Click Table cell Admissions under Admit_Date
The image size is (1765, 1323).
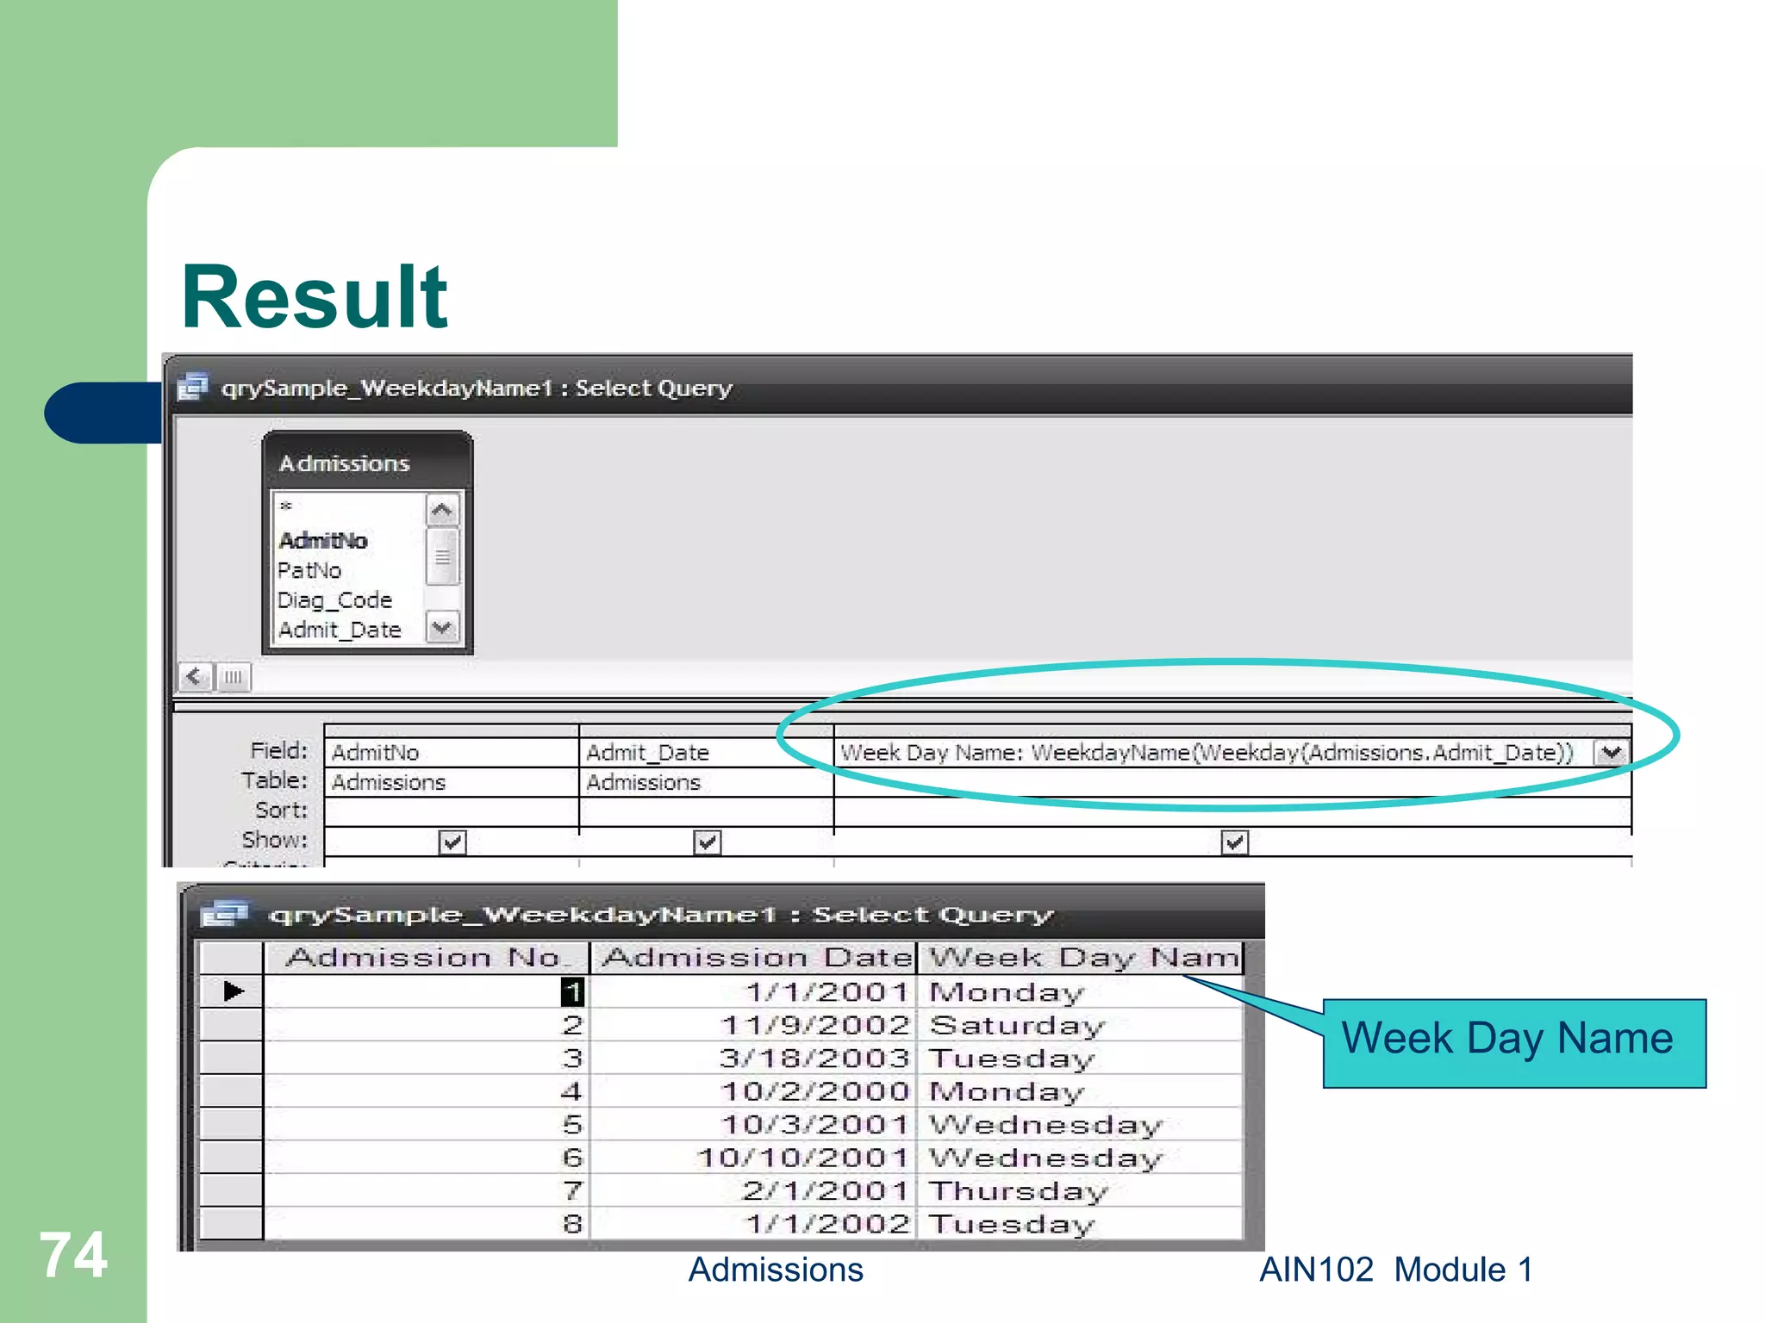[x=707, y=782]
